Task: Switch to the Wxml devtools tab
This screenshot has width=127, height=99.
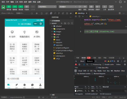Action: click(x=82, y=61)
